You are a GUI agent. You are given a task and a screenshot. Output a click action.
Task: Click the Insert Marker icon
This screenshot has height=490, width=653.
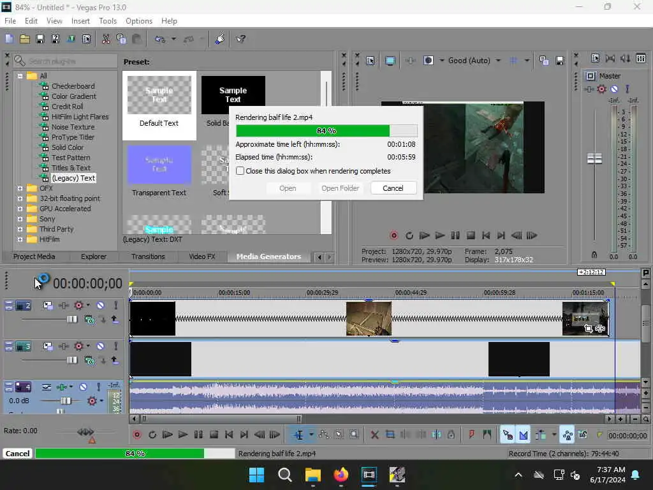471,435
